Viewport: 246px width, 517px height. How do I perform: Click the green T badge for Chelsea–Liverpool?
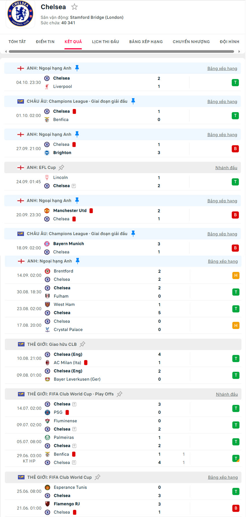pos(235,83)
